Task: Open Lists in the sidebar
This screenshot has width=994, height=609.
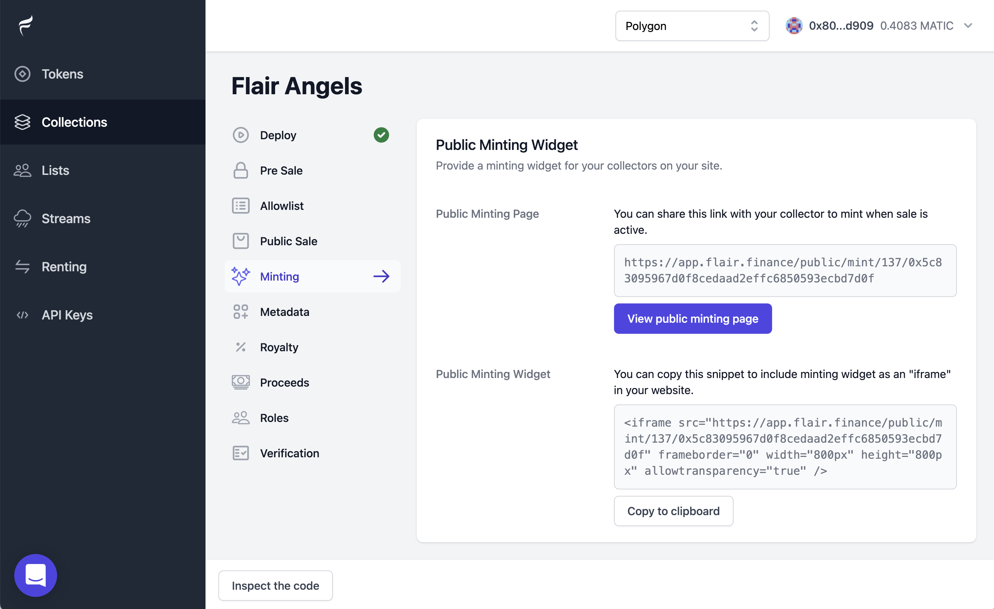Action: tap(102, 170)
